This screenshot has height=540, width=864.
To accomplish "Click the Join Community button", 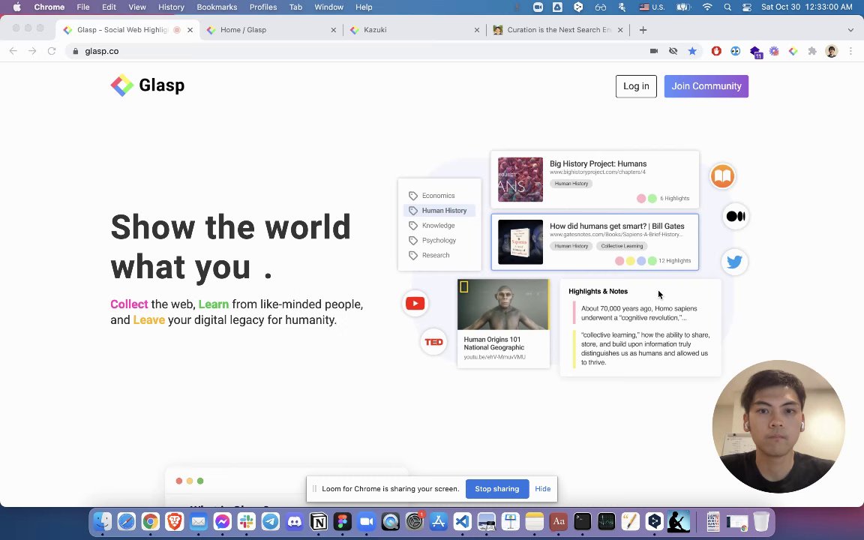I will coord(706,86).
